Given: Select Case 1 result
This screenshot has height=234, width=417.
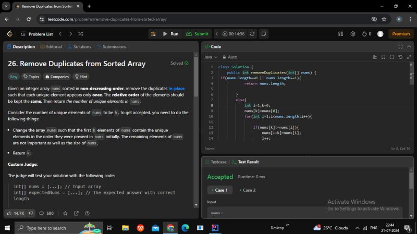Looking at the screenshot, I should tap(219, 190).
